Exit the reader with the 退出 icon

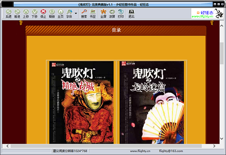click(131, 14)
